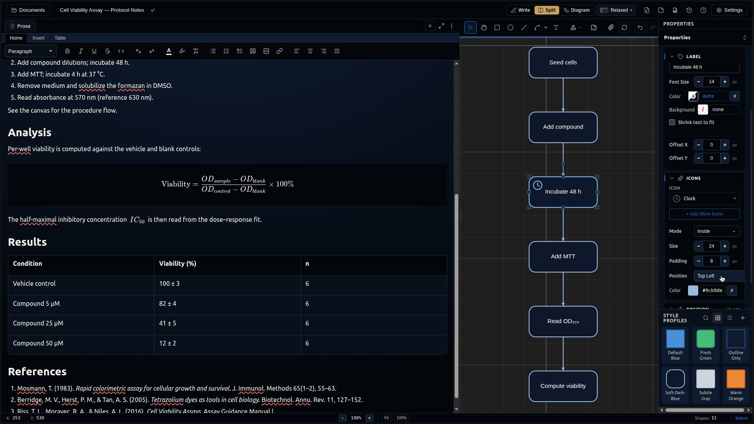Click the import document icon

[x=647, y=10]
